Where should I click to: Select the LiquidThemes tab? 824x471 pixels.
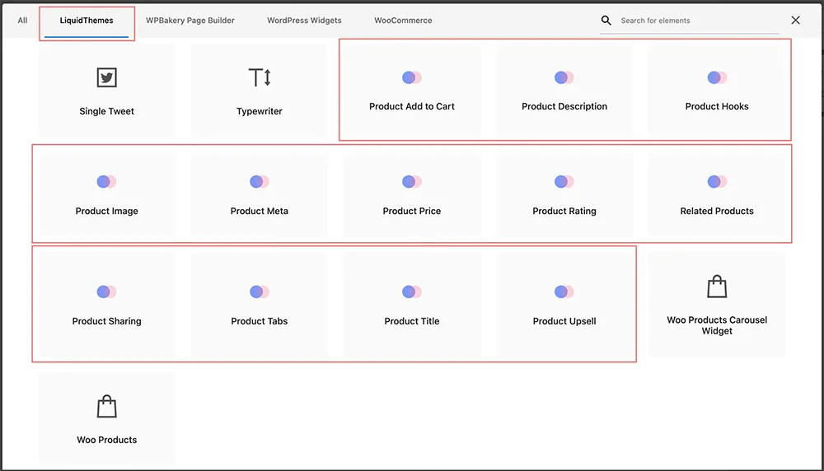[x=87, y=21]
